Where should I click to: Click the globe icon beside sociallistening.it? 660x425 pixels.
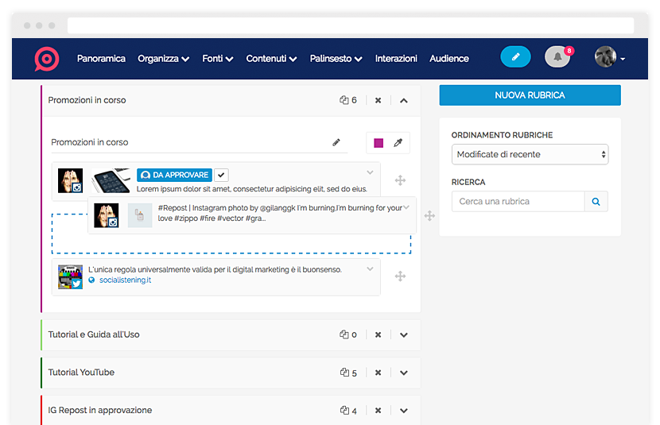[91, 280]
